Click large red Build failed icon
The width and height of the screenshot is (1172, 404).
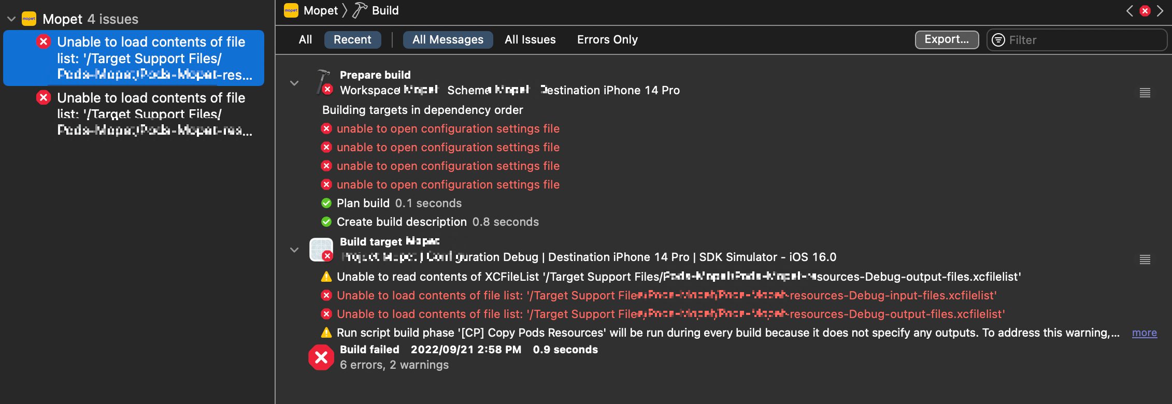321,357
